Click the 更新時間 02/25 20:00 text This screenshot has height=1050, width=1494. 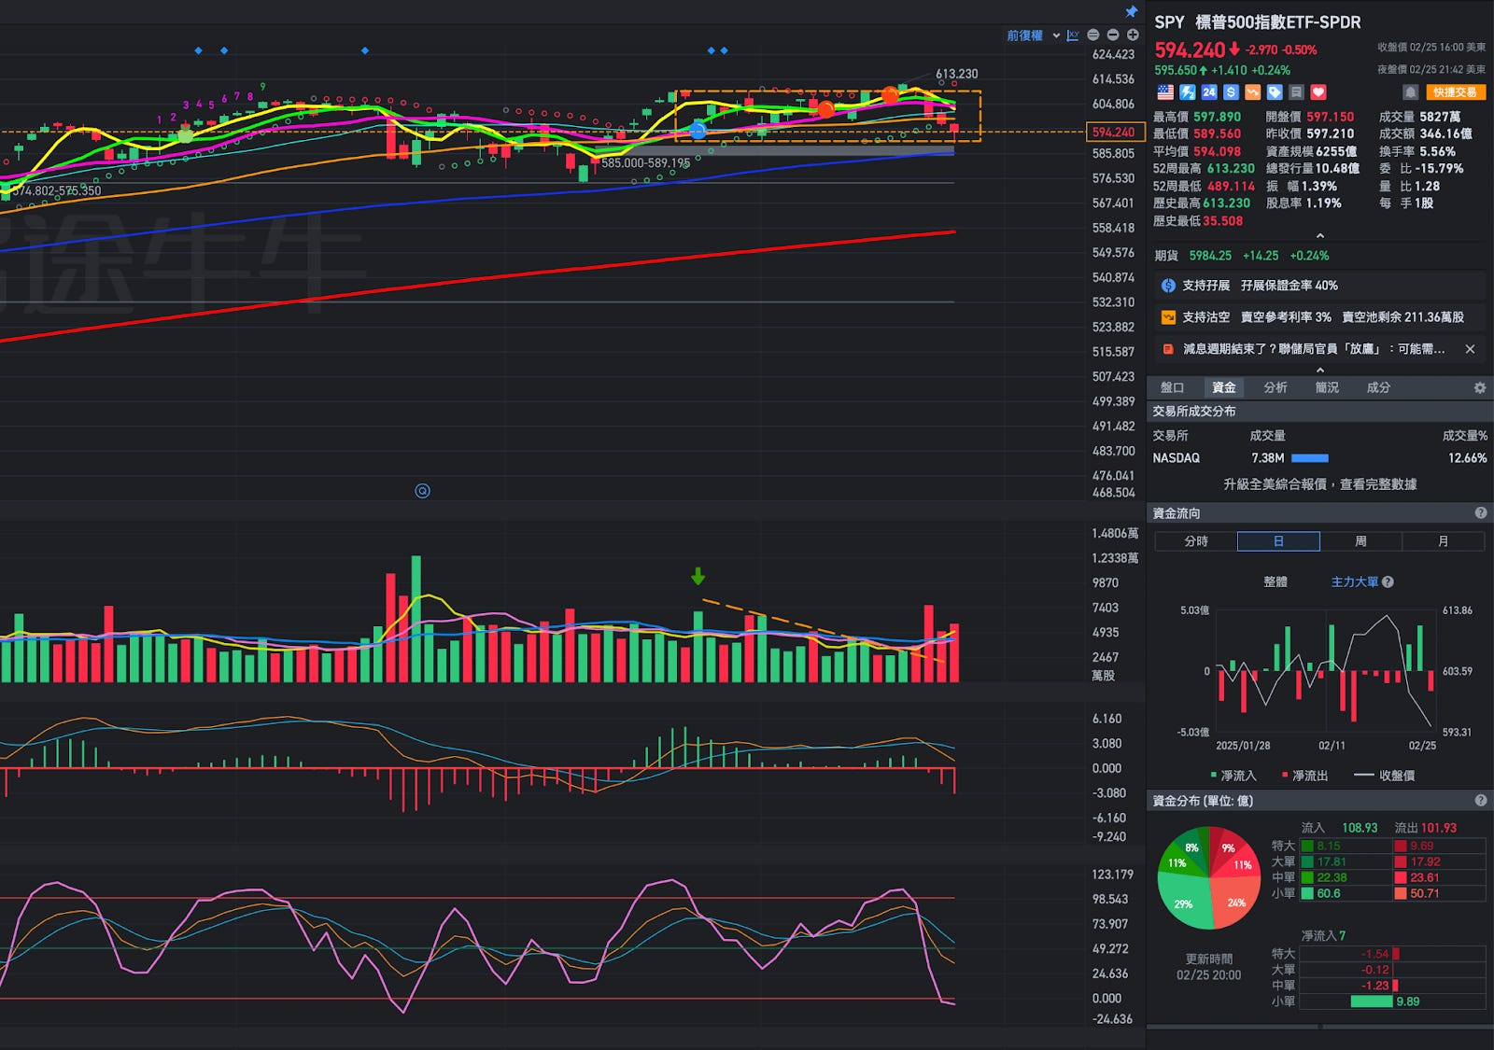click(x=1209, y=967)
